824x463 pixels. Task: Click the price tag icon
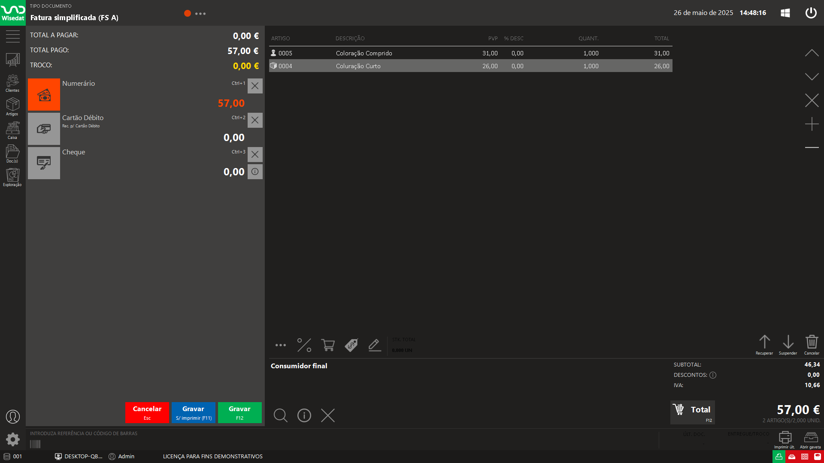[x=351, y=345]
